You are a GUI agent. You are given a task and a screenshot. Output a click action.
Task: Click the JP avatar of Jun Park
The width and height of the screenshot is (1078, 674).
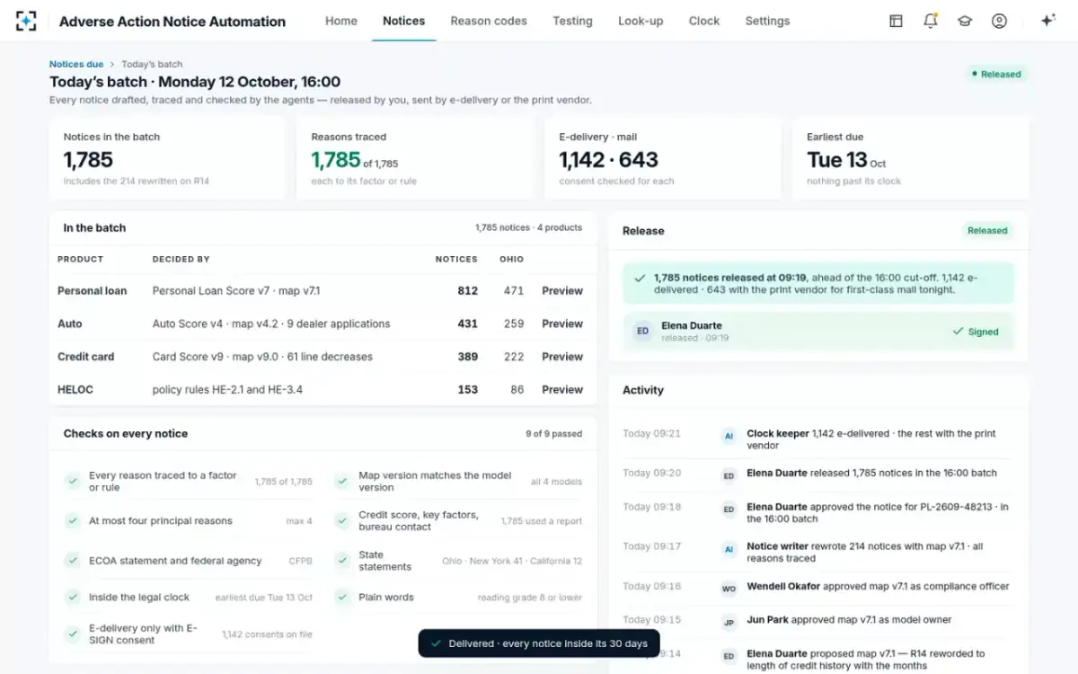tap(729, 622)
